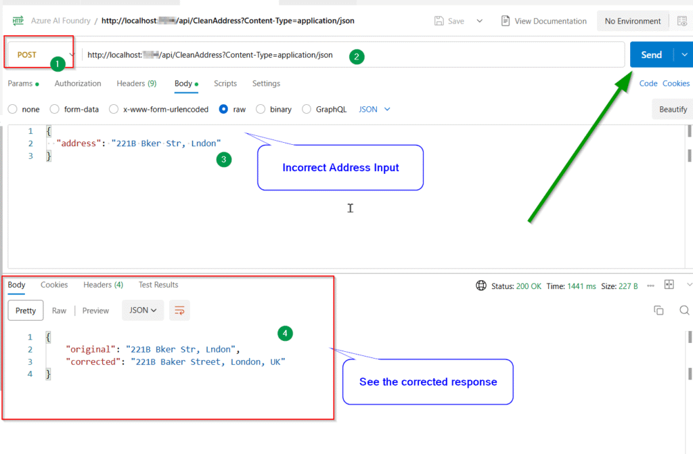Click the Size 227 B value

coord(628,286)
